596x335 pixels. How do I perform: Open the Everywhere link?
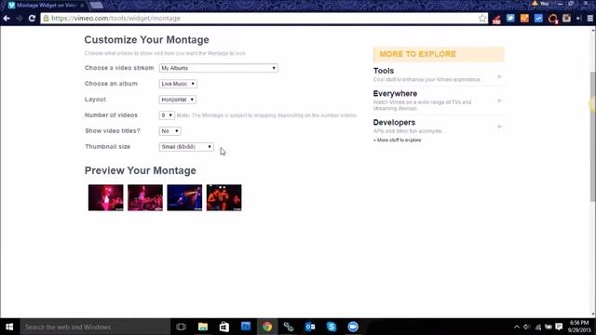tap(395, 93)
